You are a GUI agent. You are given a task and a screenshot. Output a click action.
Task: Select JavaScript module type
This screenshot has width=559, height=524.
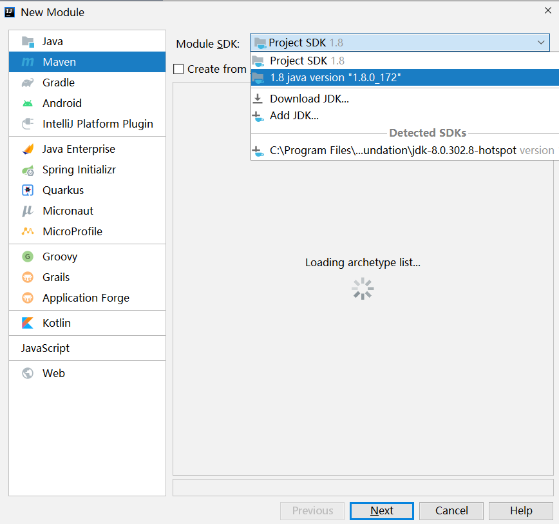[x=88, y=348]
